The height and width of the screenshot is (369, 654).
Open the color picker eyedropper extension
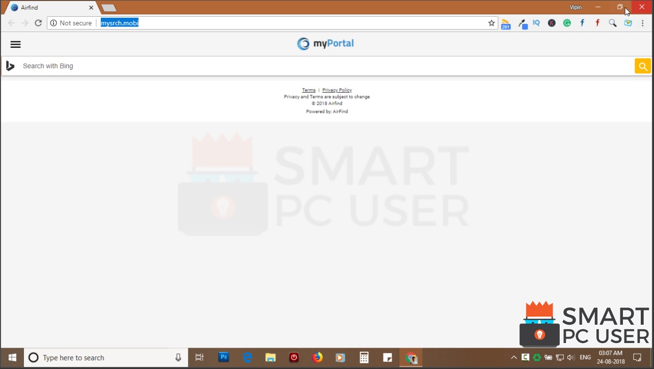523,23
